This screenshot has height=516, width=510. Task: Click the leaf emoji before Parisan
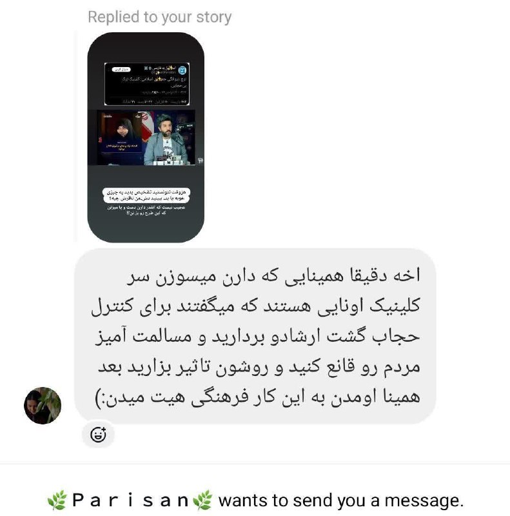tap(57, 501)
